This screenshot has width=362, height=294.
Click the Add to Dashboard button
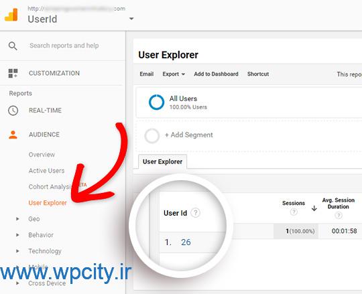coord(216,74)
